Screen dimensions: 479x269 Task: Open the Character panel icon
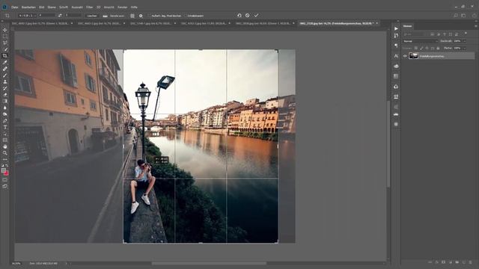pos(396,56)
